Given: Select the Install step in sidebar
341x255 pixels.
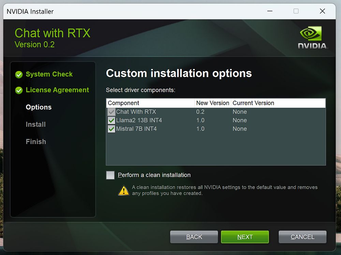Looking at the screenshot, I should tap(36, 124).
